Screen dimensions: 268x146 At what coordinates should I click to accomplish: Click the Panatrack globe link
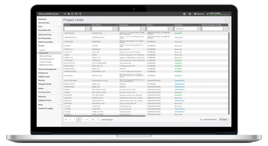[199, 14]
